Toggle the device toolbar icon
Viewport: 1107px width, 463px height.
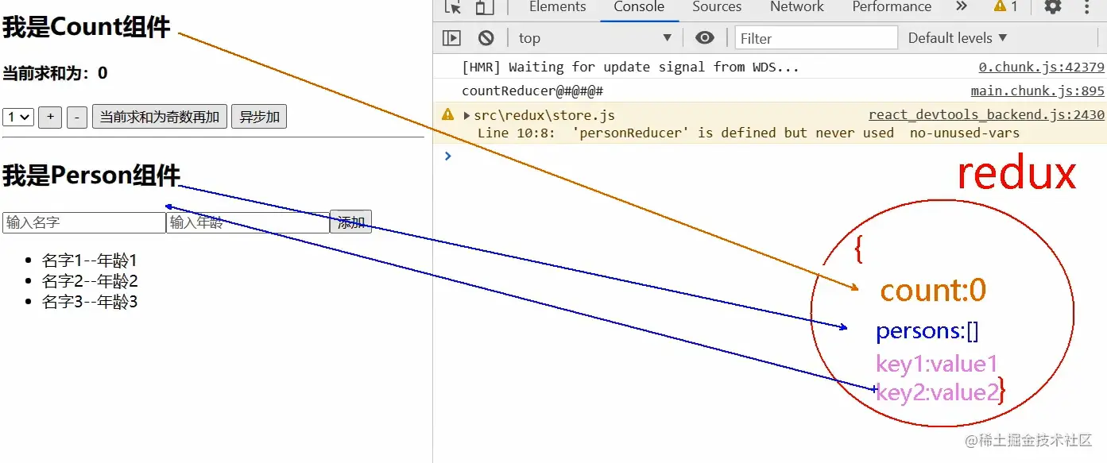coord(484,7)
